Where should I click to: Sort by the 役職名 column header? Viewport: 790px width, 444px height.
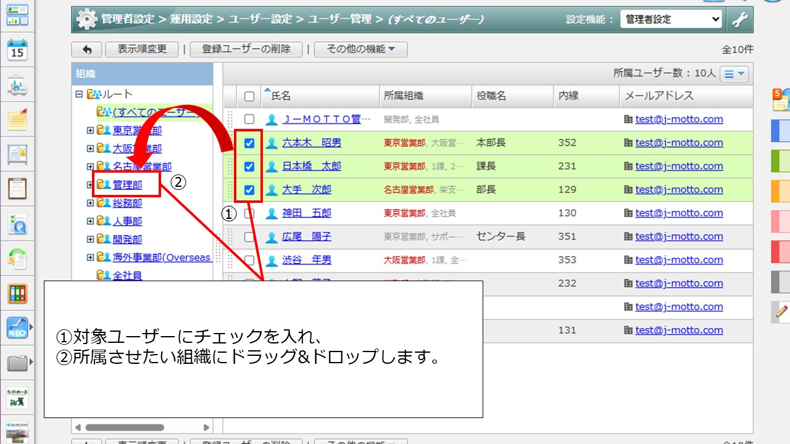491,96
